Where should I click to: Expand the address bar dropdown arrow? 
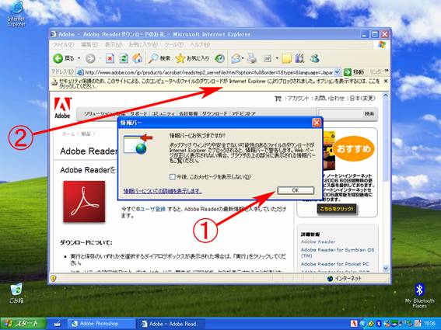338,72
